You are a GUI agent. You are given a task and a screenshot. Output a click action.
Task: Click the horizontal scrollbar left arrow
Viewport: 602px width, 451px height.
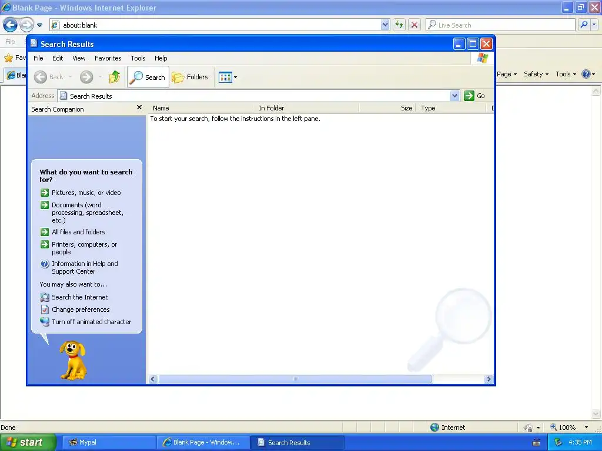(152, 379)
